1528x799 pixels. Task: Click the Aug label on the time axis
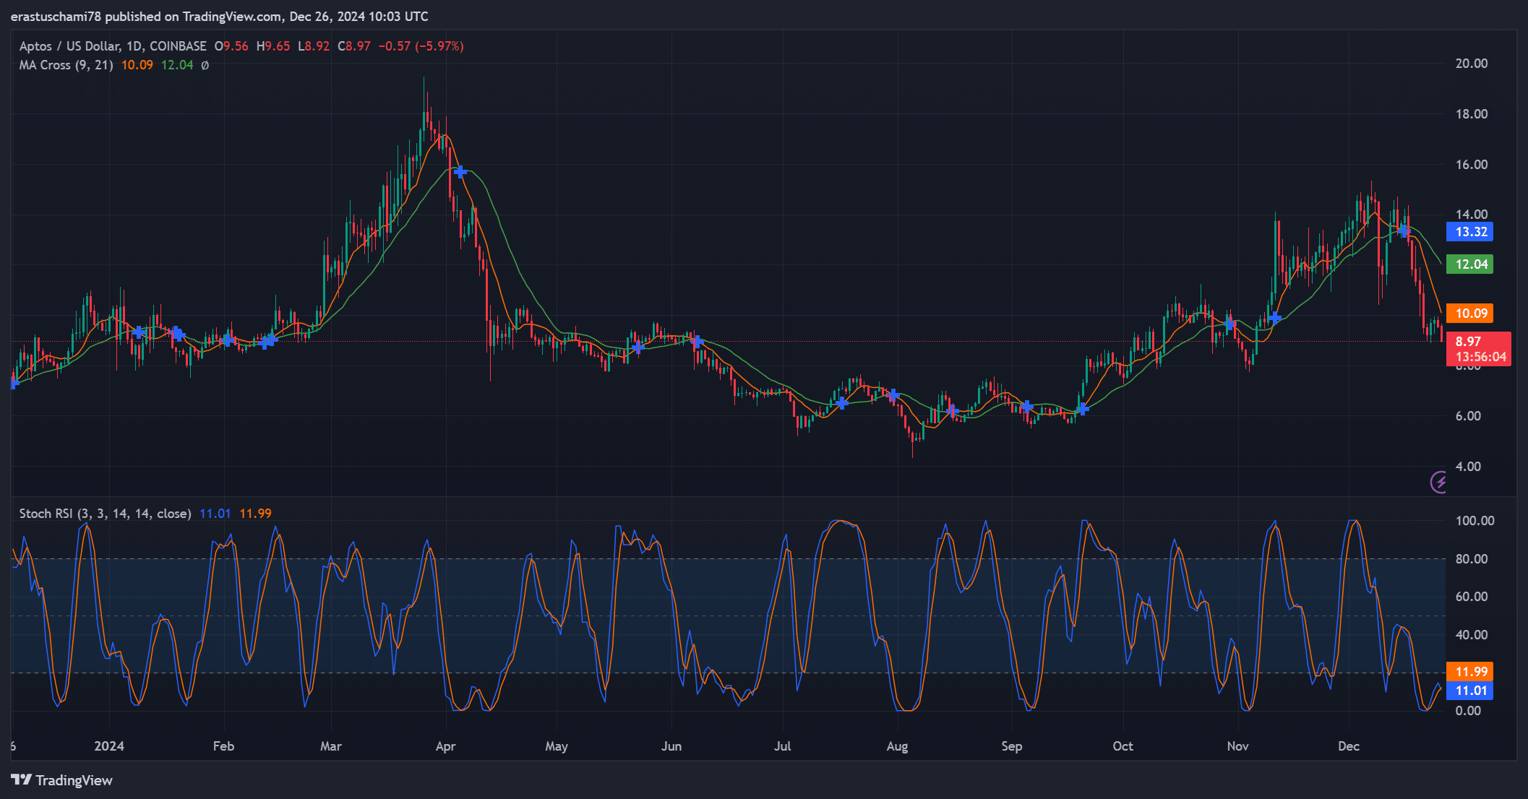click(x=897, y=746)
